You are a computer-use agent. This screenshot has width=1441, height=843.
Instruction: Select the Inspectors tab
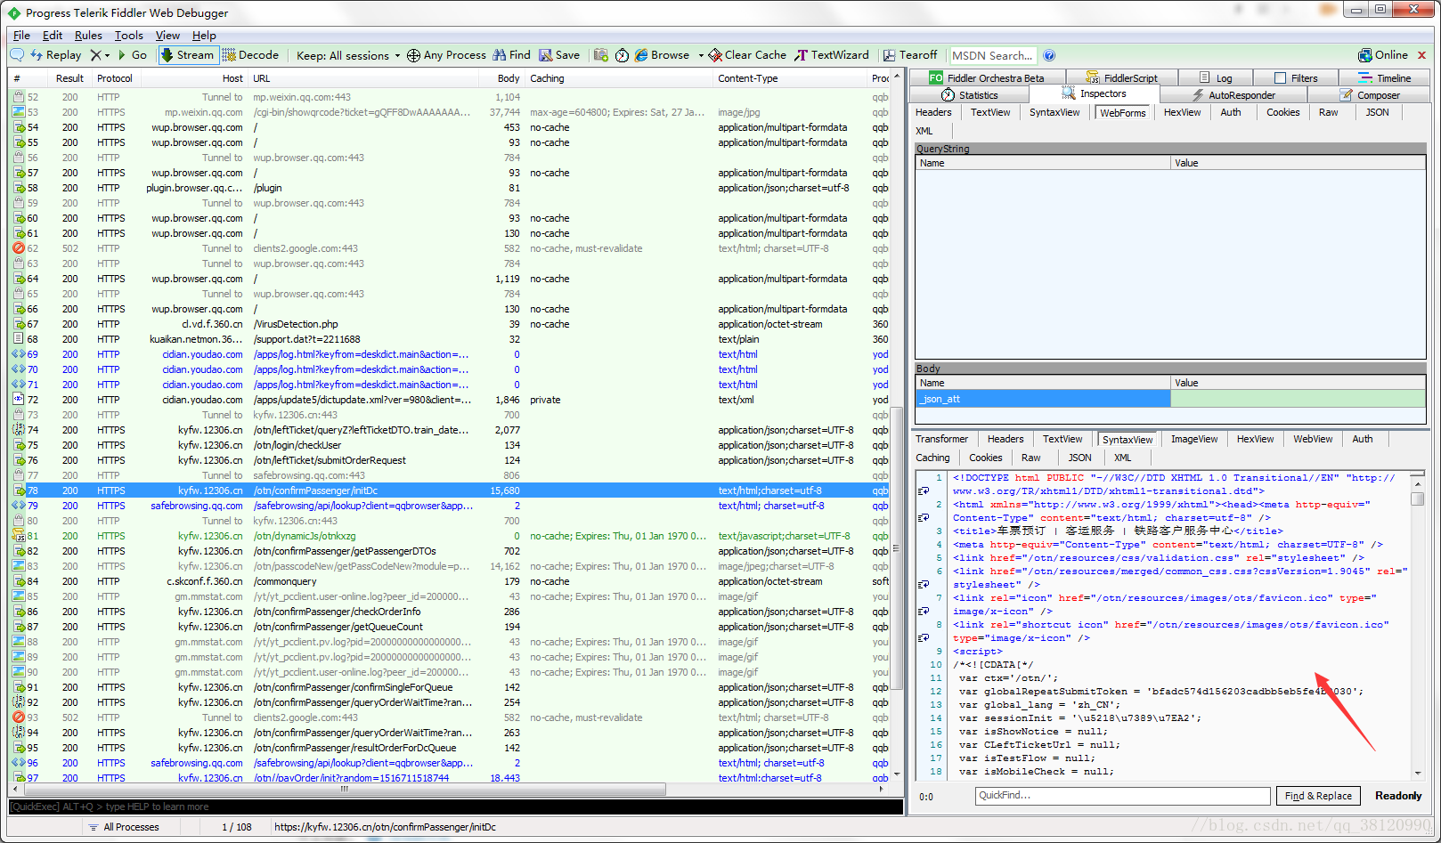point(1095,94)
